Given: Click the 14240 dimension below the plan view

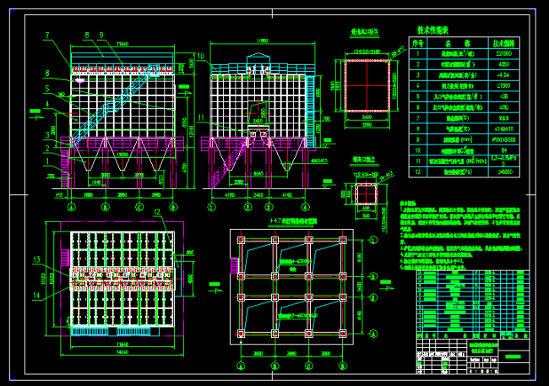Looking at the screenshot, I should tap(122, 352).
